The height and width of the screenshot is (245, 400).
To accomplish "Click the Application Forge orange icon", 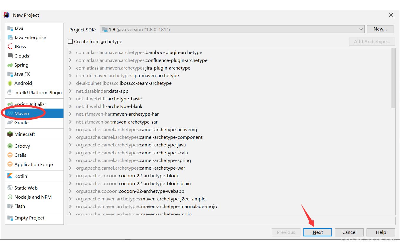I will tap(10, 165).
